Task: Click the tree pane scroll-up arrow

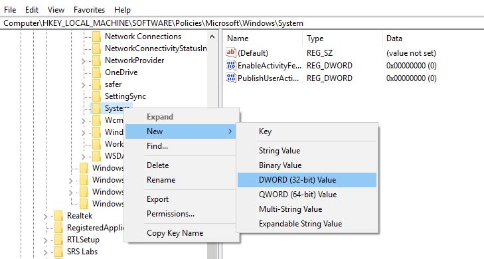Action: point(212,37)
